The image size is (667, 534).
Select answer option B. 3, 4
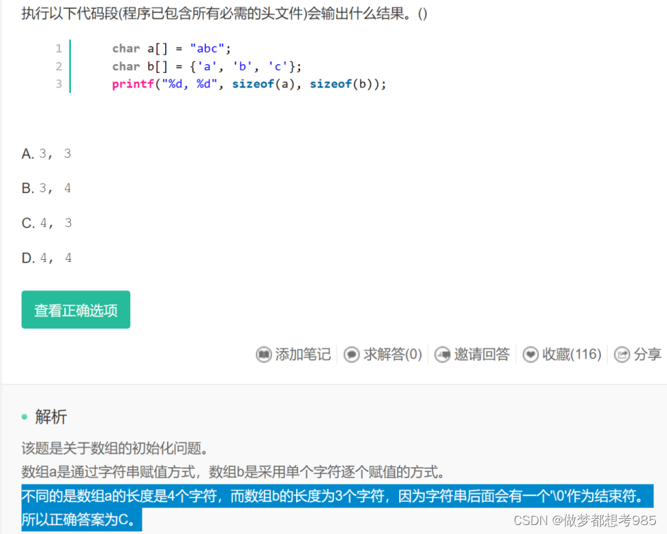pyautogui.click(x=46, y=188)
